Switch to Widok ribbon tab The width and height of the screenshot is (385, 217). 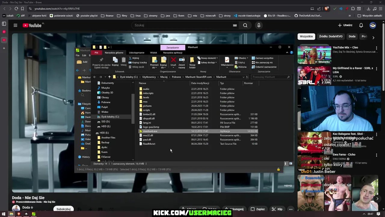(x=153, y=53)
